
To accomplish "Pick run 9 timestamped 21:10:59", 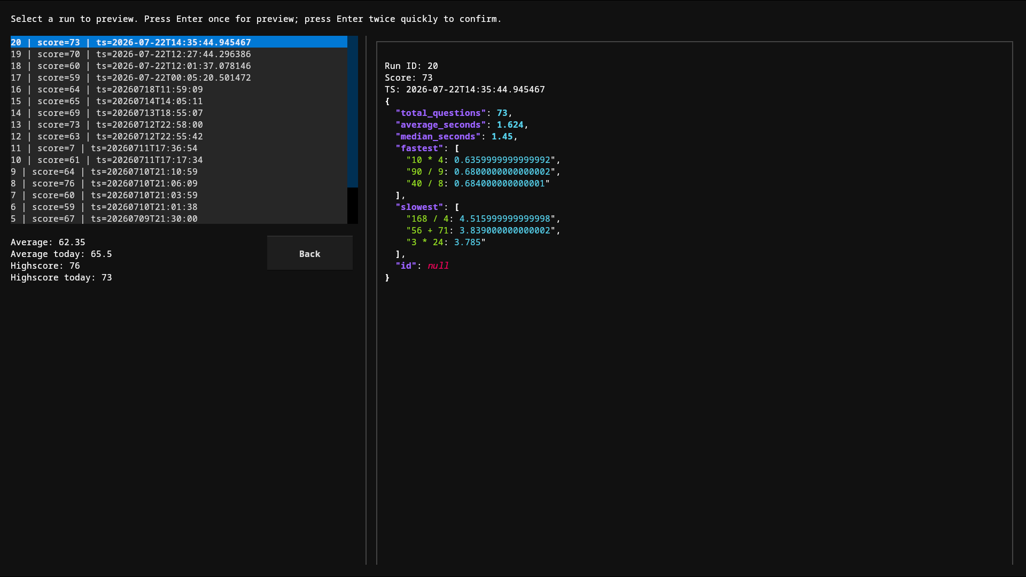I will tap(179, 171).
